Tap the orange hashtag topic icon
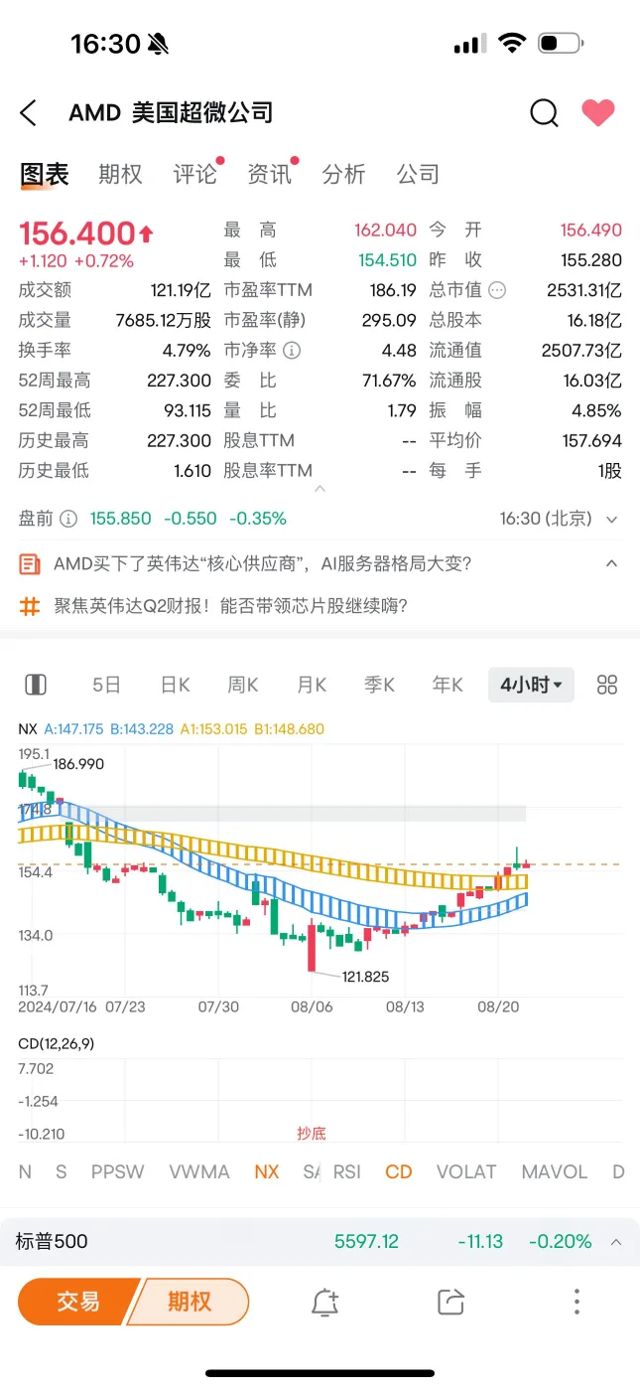 (x=30, y=605)
